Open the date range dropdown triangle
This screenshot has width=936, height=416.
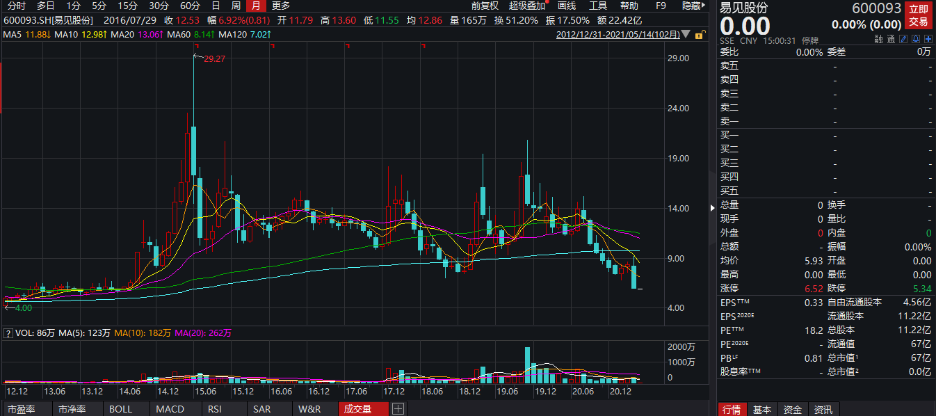[686, 34]
